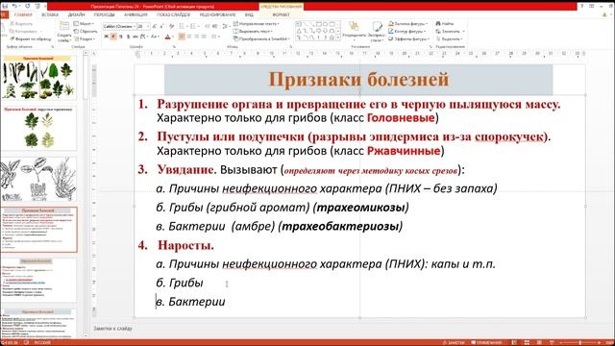Image resolution: width=615 pixels, height=346 pixels.
Task: Switch to slide sorter view icon
Action: pos(527,342)
